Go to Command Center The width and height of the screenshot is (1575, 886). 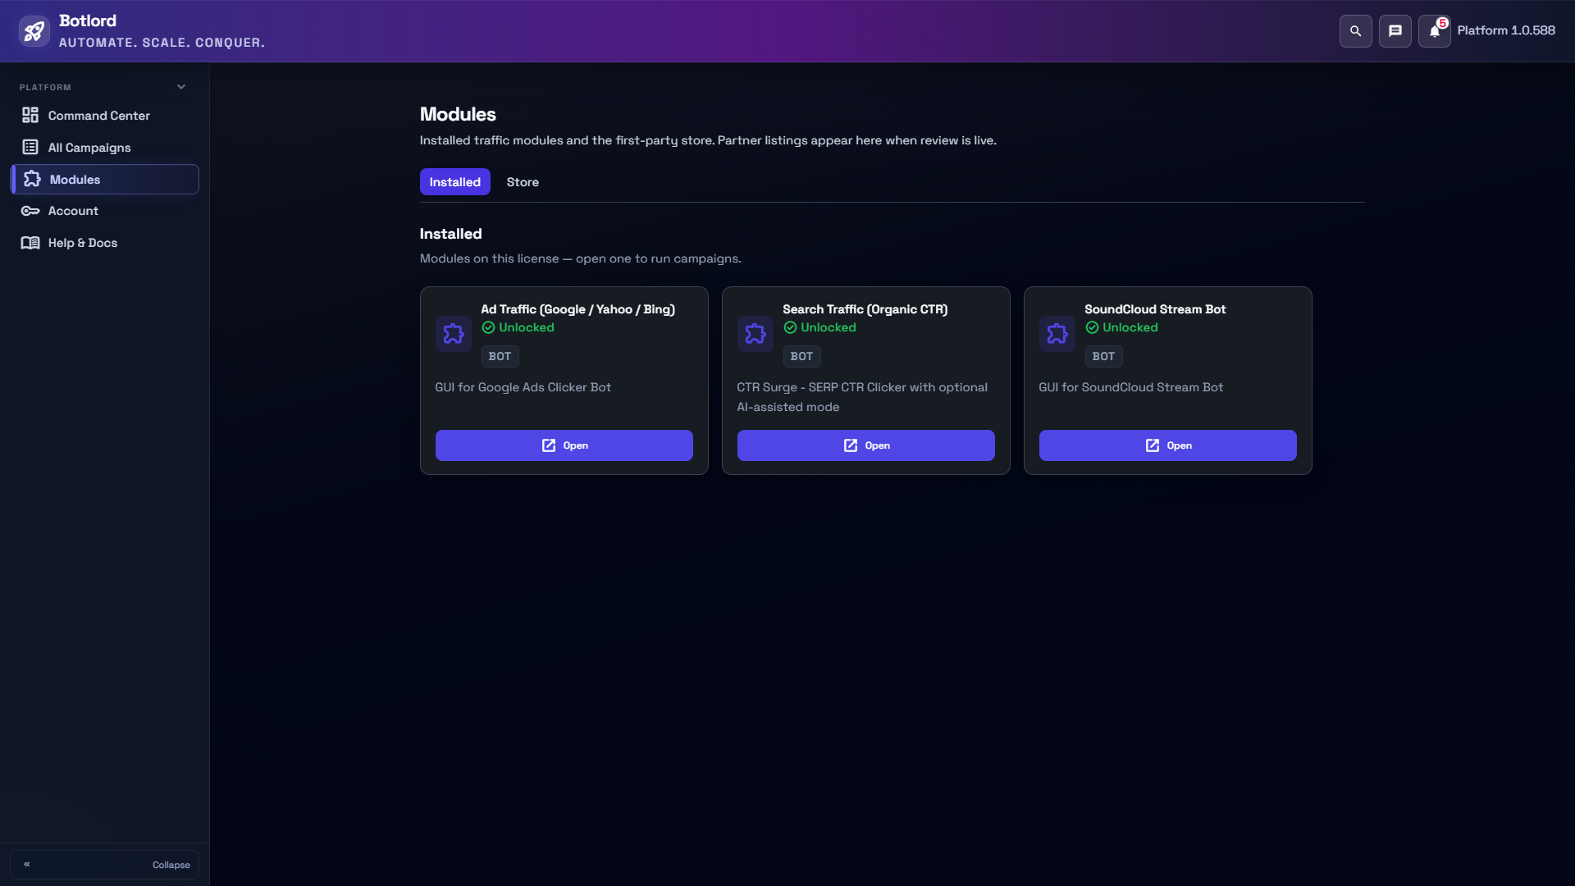pyautogui.click(x=104, y=116)
